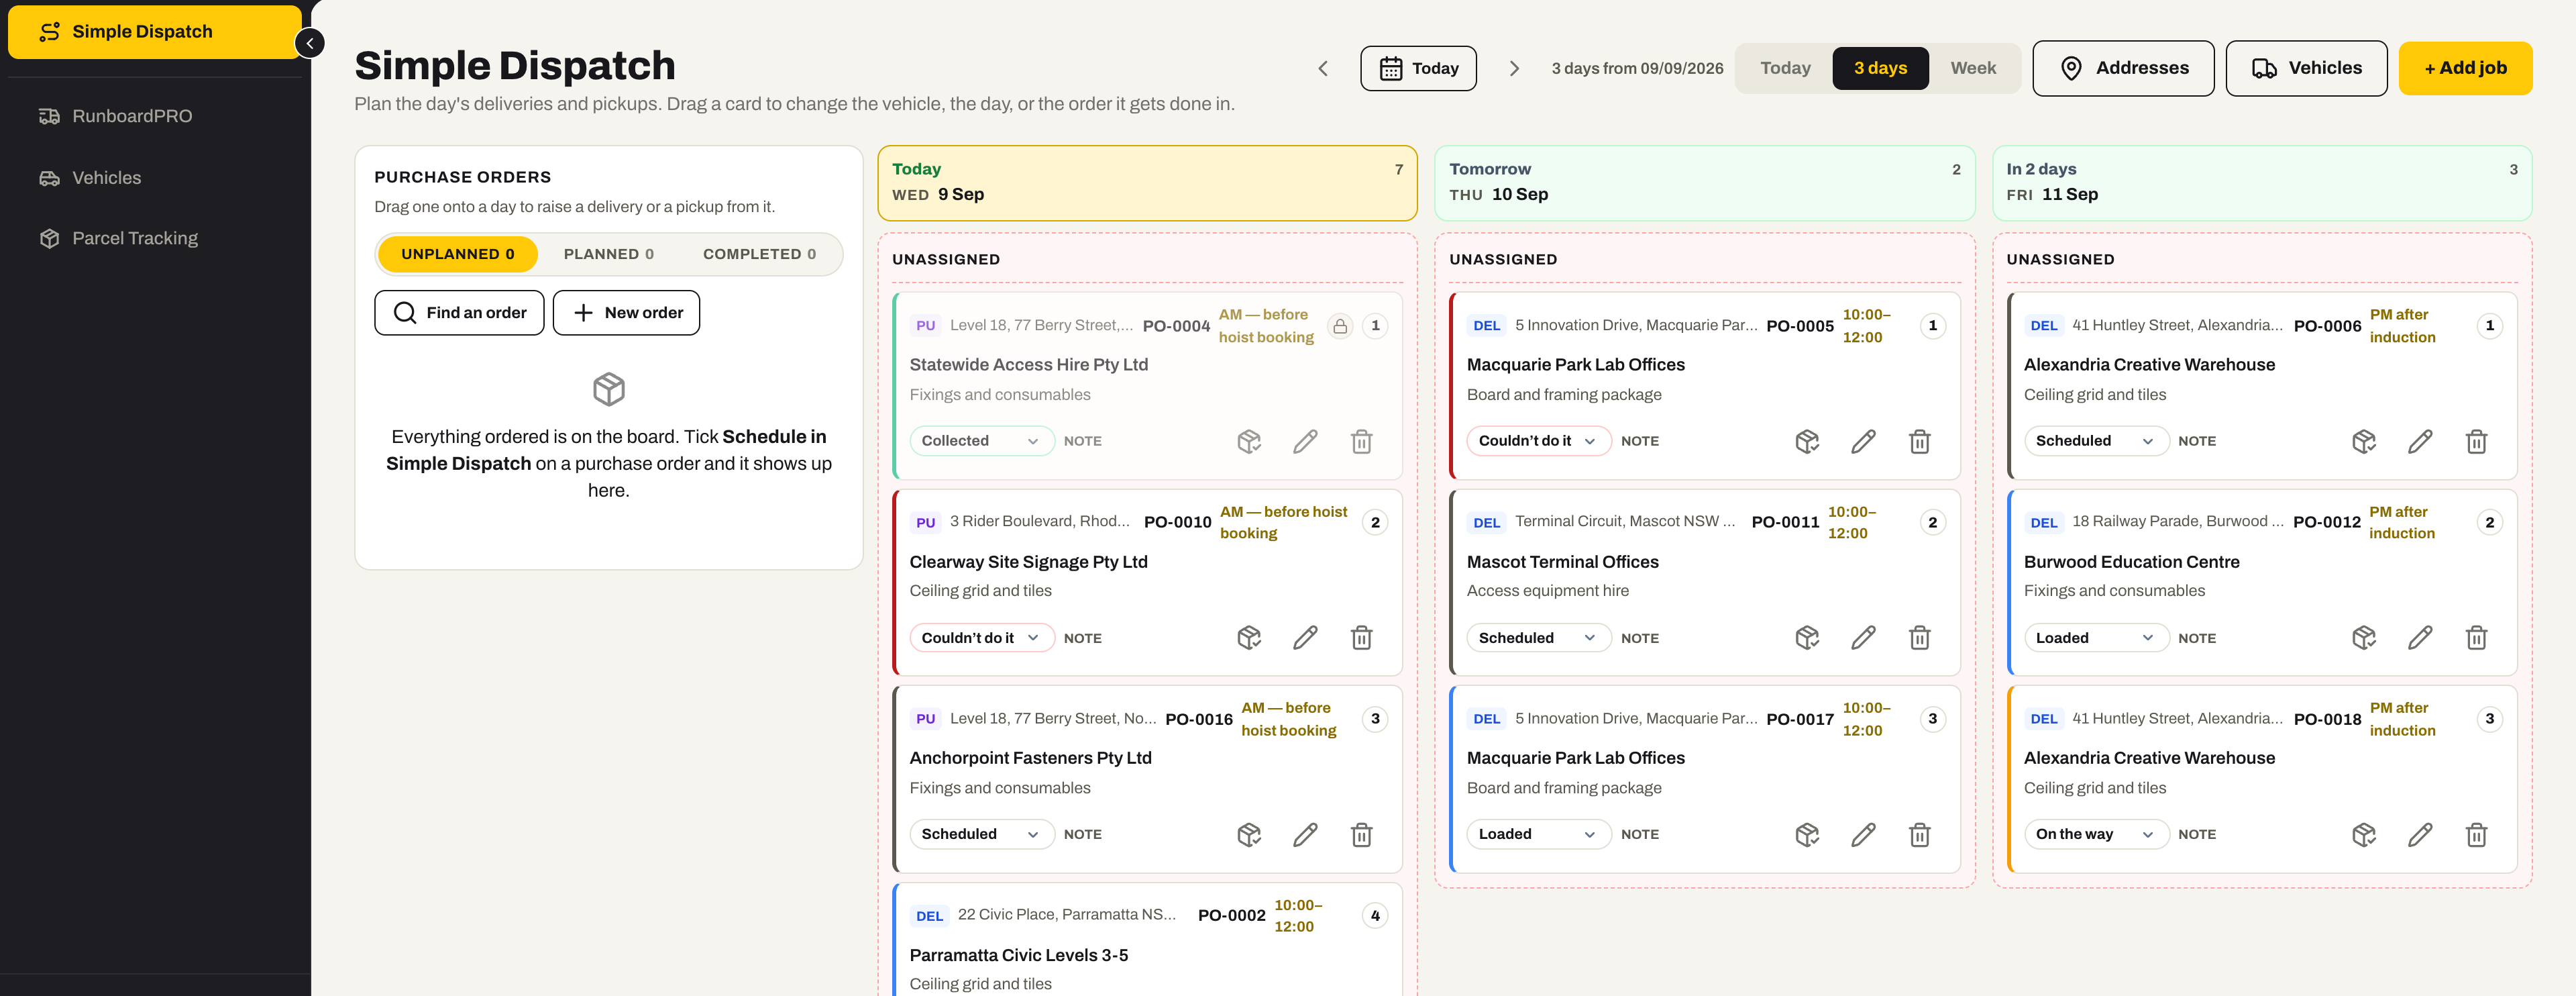Show Completed purchase orders
This screenshot has height=996, width=2576.
point(759,254)
